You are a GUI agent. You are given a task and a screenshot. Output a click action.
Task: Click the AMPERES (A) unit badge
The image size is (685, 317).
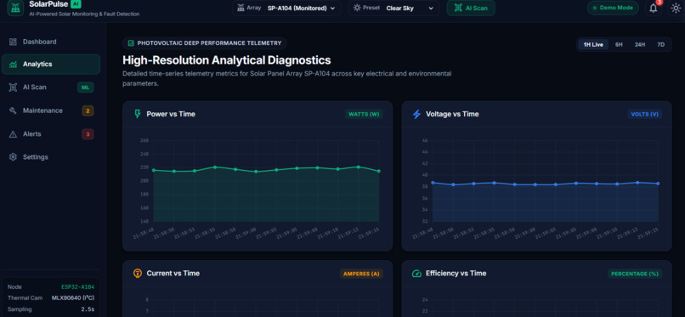[362, 274]
